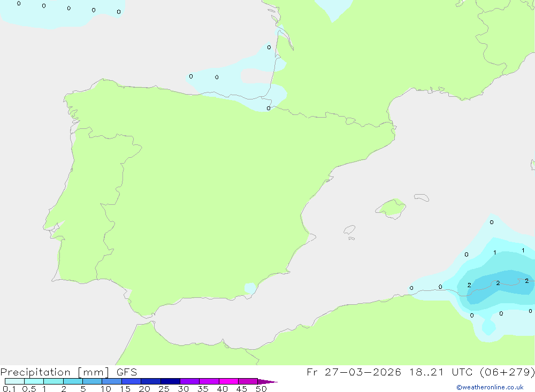
Task: Click the 1–2 mm legend color swatch
Action: [53, 381]
